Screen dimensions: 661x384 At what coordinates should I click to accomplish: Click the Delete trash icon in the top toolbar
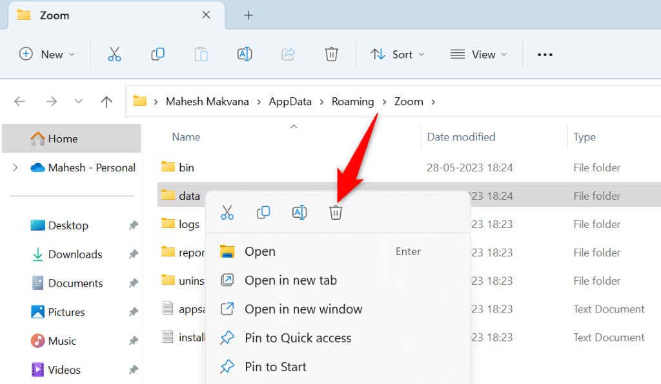click(x=331, y=54)
